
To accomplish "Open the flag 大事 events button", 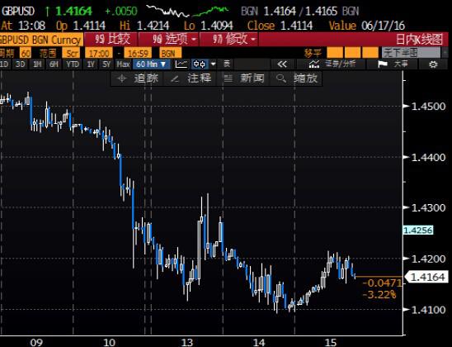I will tap(393, 64).
